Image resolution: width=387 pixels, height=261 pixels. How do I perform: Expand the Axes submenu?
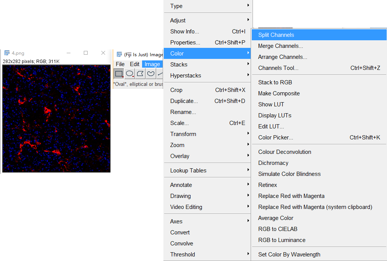(x=207, y=221)
